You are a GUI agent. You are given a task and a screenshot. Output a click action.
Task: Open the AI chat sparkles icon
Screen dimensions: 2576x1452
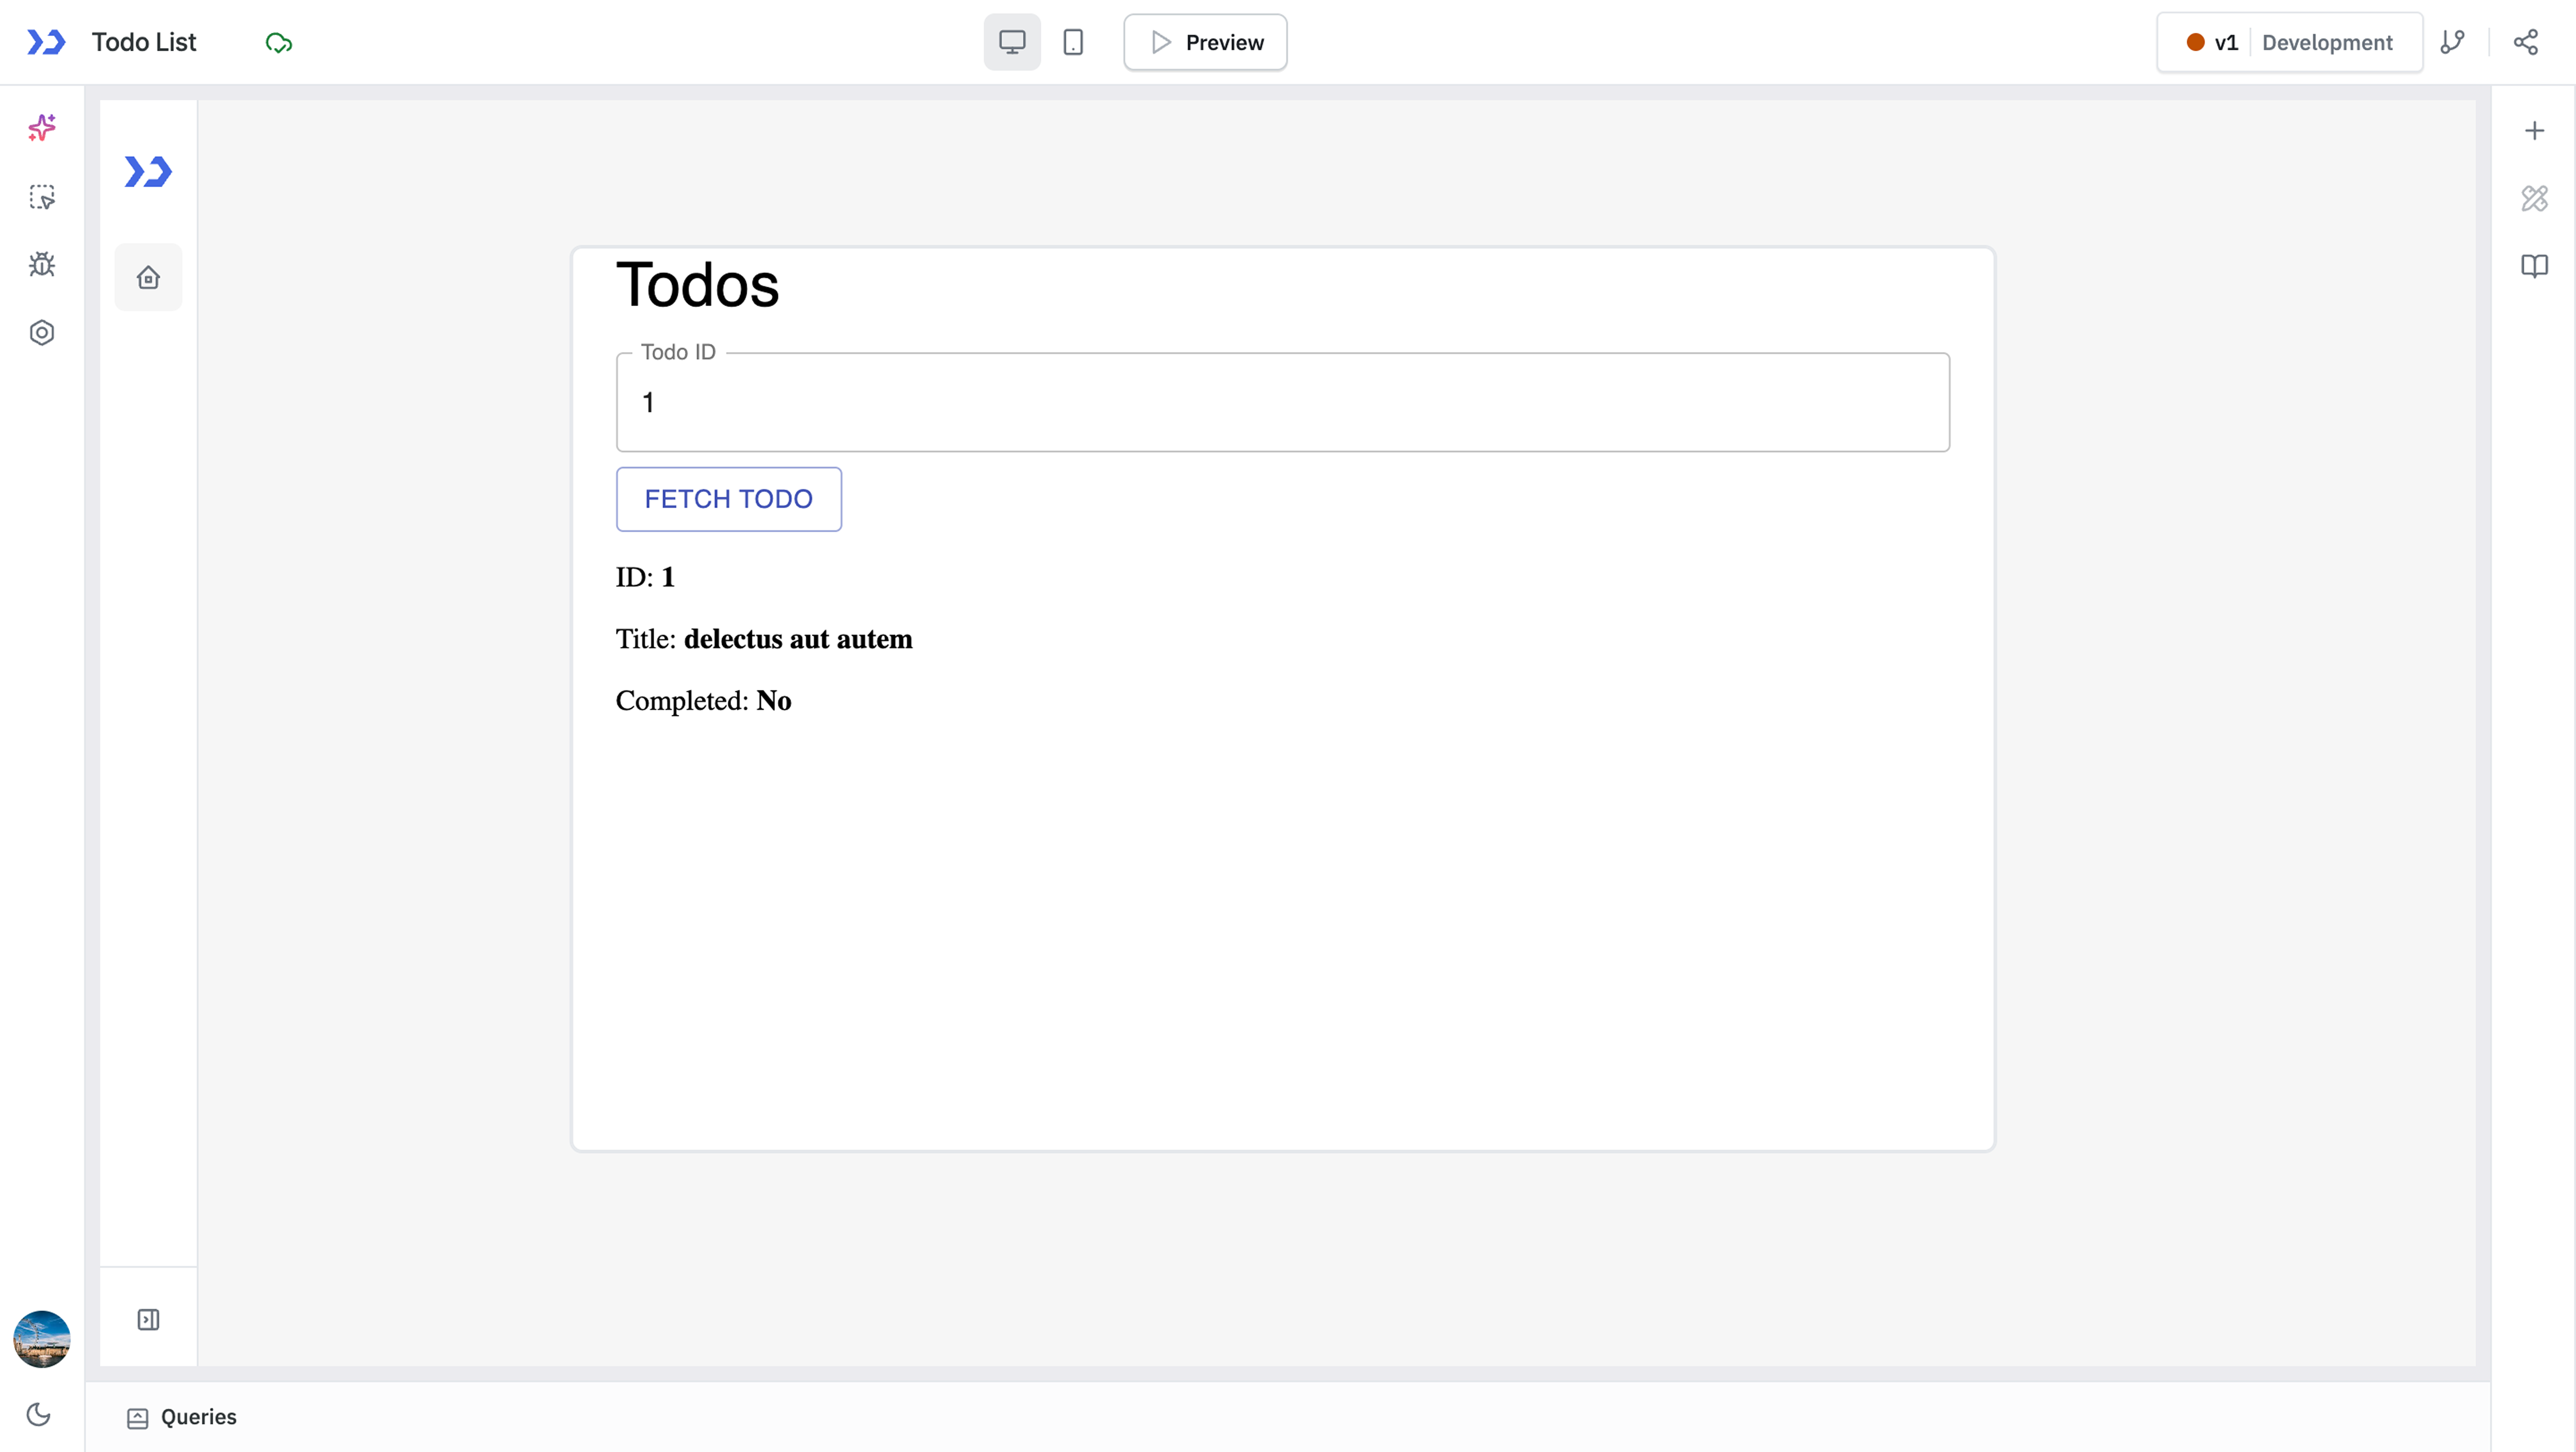click(41, 128)
